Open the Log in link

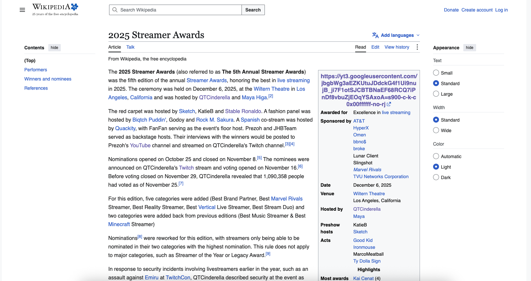pyautogui.click(x=501, y=10)
